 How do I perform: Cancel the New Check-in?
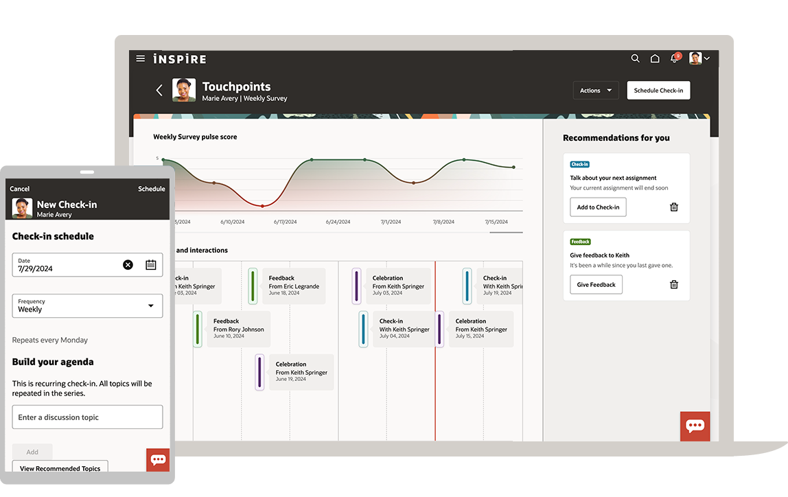click(x=19, y=188)
